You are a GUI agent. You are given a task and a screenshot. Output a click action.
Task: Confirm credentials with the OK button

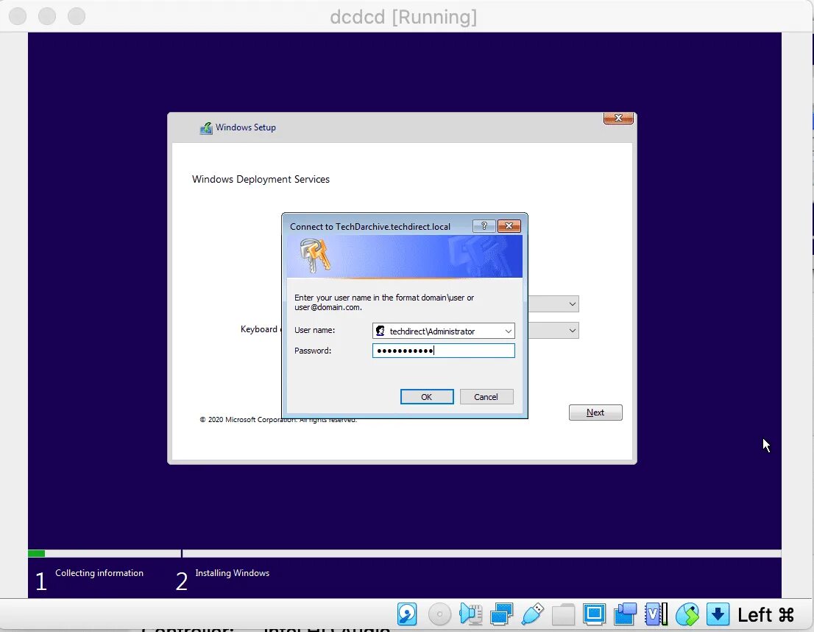click(x=427, y=396)
